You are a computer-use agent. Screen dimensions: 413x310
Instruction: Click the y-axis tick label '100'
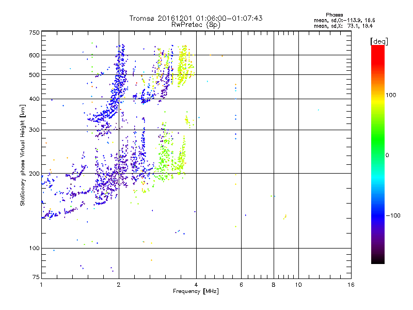tap(34, 248)
